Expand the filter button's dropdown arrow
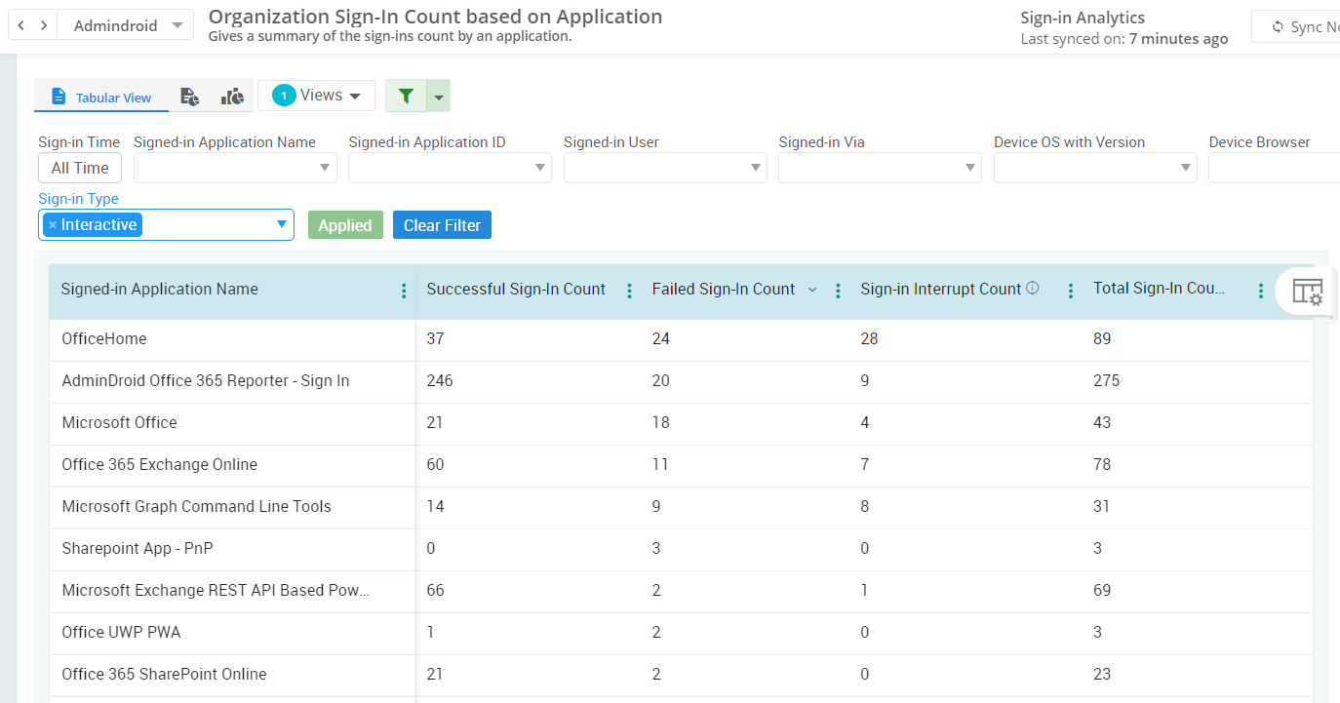This screenshot has width=1340, height=703. coord(439,97)
